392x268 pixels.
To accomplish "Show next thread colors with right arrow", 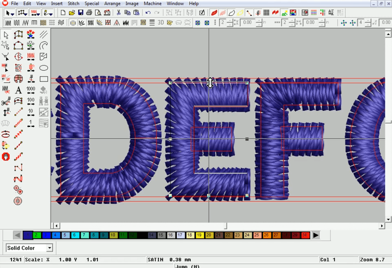I will coord(316,235).
